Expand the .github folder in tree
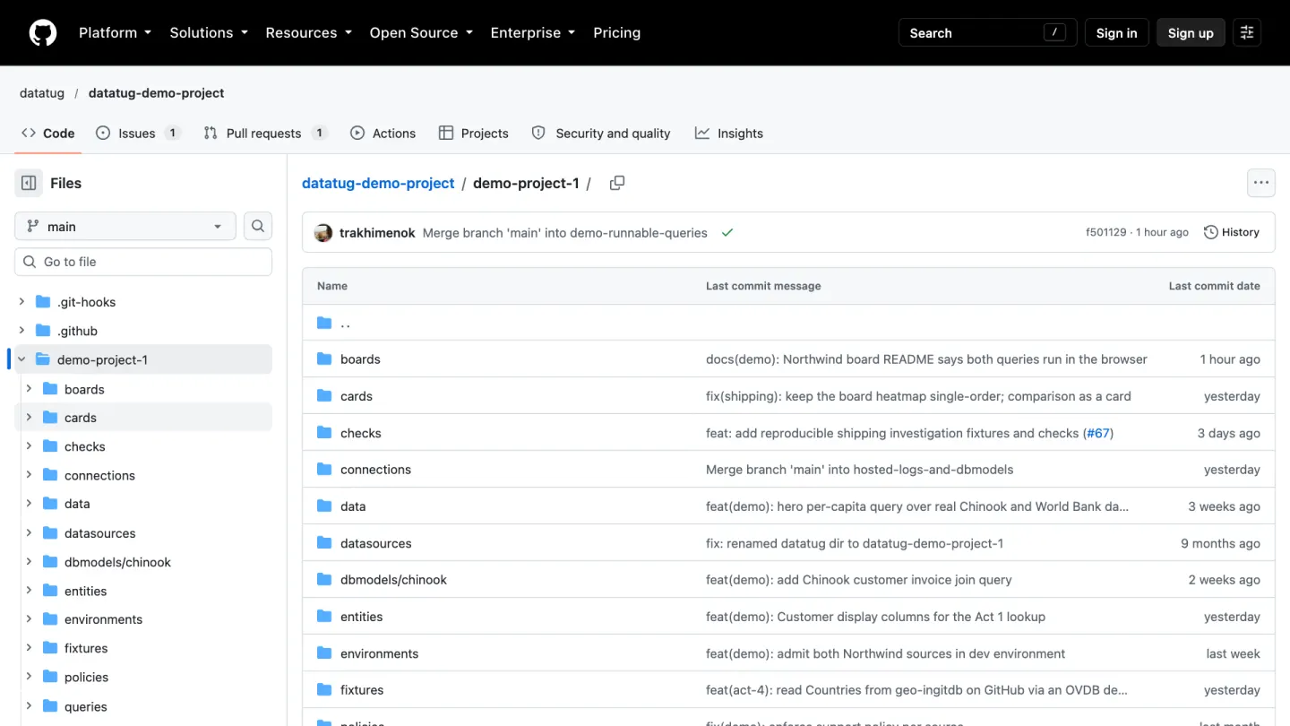 coord(21,331)
